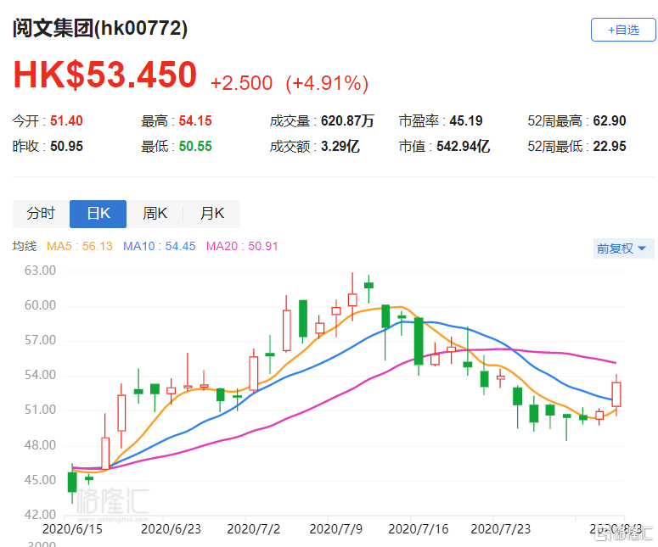
Task: Expand the 前复权 adjustment dropdown
Action: tap(623, 248)
